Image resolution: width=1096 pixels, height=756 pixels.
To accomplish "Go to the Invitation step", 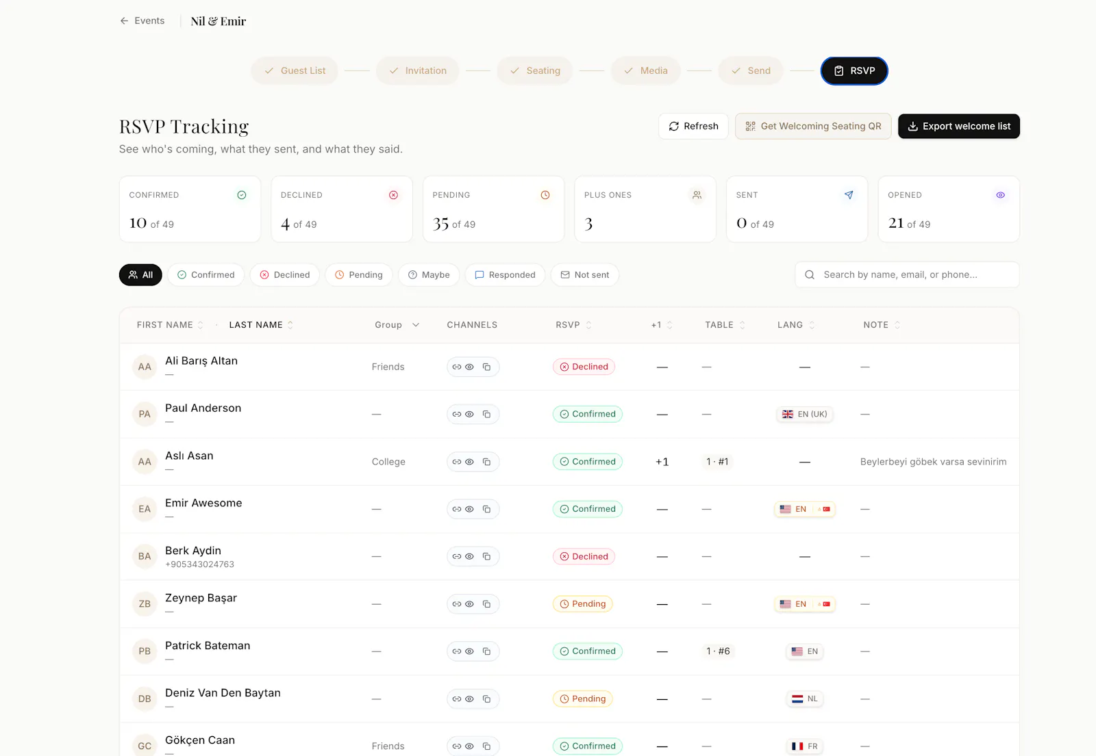I will [x=417, y=70].
